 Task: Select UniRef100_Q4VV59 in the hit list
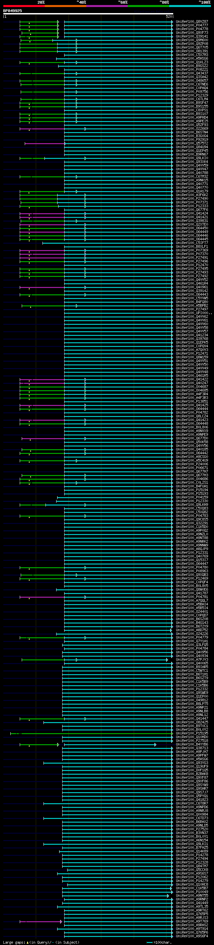(192, 166)
